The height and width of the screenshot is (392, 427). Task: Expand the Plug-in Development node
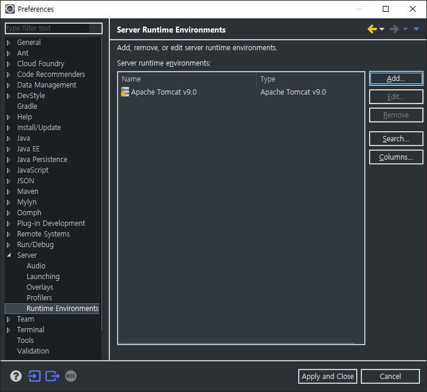pos(8,223)
